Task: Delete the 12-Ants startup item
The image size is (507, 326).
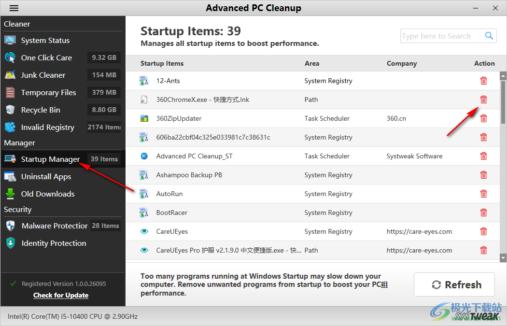Action: tap(483, 81)
